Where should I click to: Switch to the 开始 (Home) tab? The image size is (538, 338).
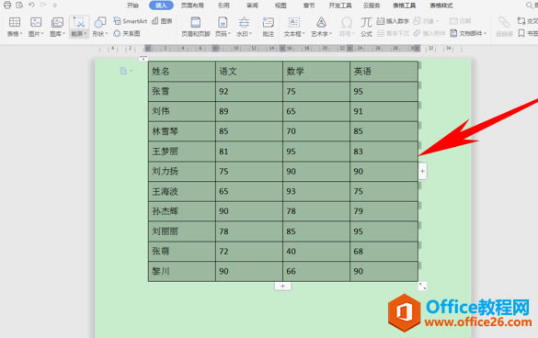click(x=132, y=6)
